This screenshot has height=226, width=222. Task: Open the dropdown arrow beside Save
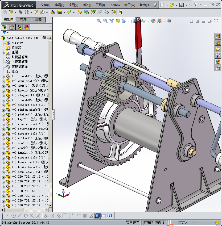point(186,5)
